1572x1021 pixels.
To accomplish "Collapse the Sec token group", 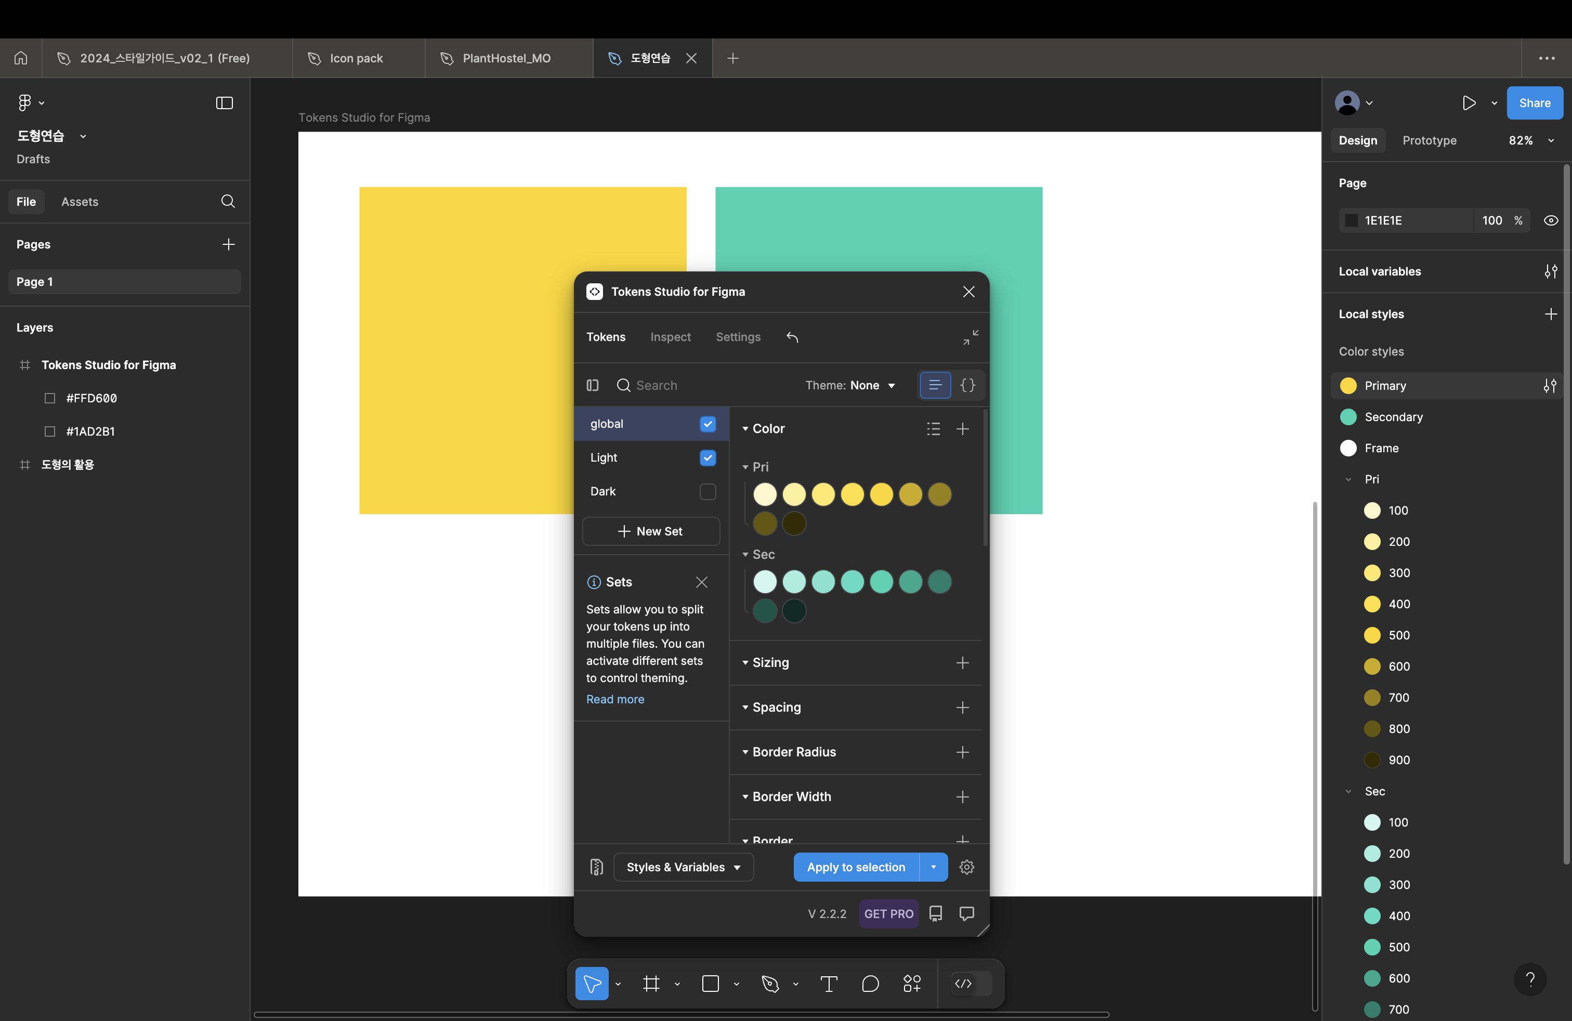I will (x=745, y=554).
